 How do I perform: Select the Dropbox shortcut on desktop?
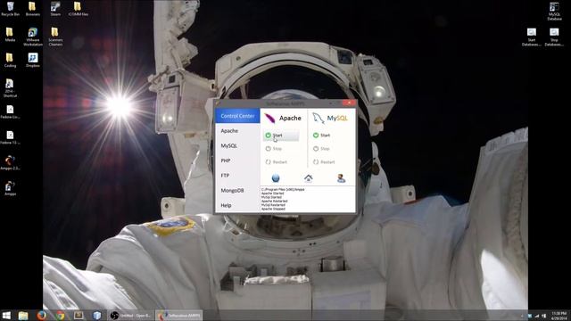32,60
